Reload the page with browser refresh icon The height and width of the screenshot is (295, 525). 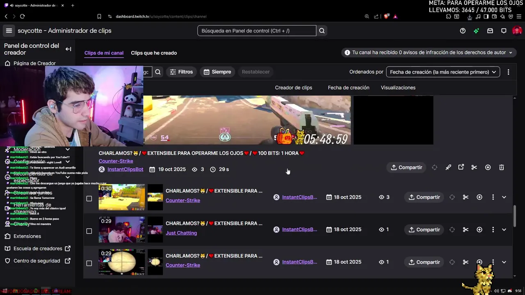click(x=22, y=16)
